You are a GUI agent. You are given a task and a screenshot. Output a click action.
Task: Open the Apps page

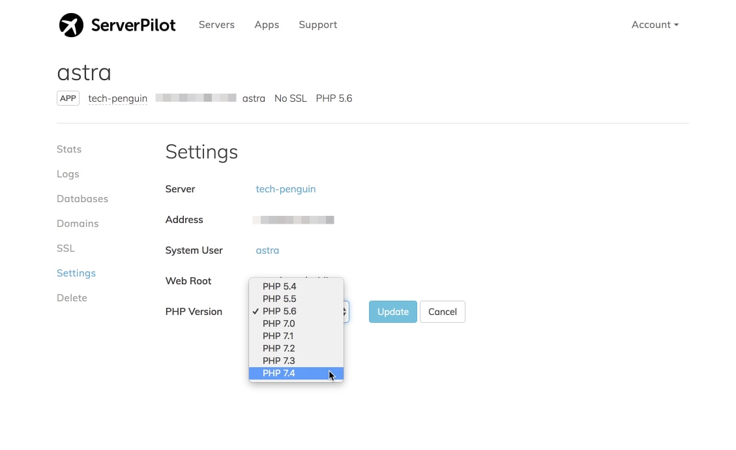267,25
